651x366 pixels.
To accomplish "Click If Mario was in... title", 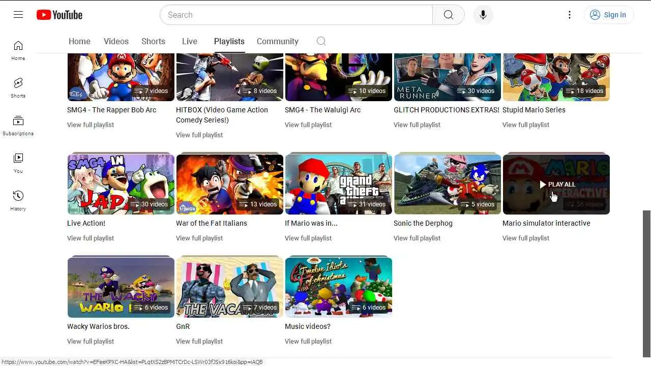I will coord(311,223).
